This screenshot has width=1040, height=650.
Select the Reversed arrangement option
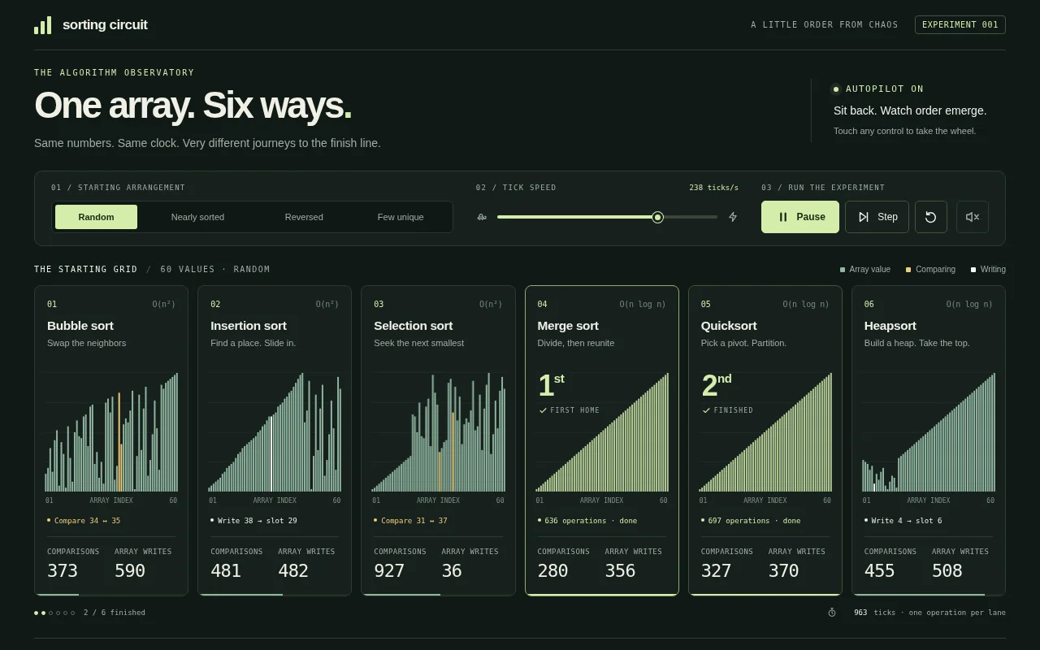tap(304, 217)
